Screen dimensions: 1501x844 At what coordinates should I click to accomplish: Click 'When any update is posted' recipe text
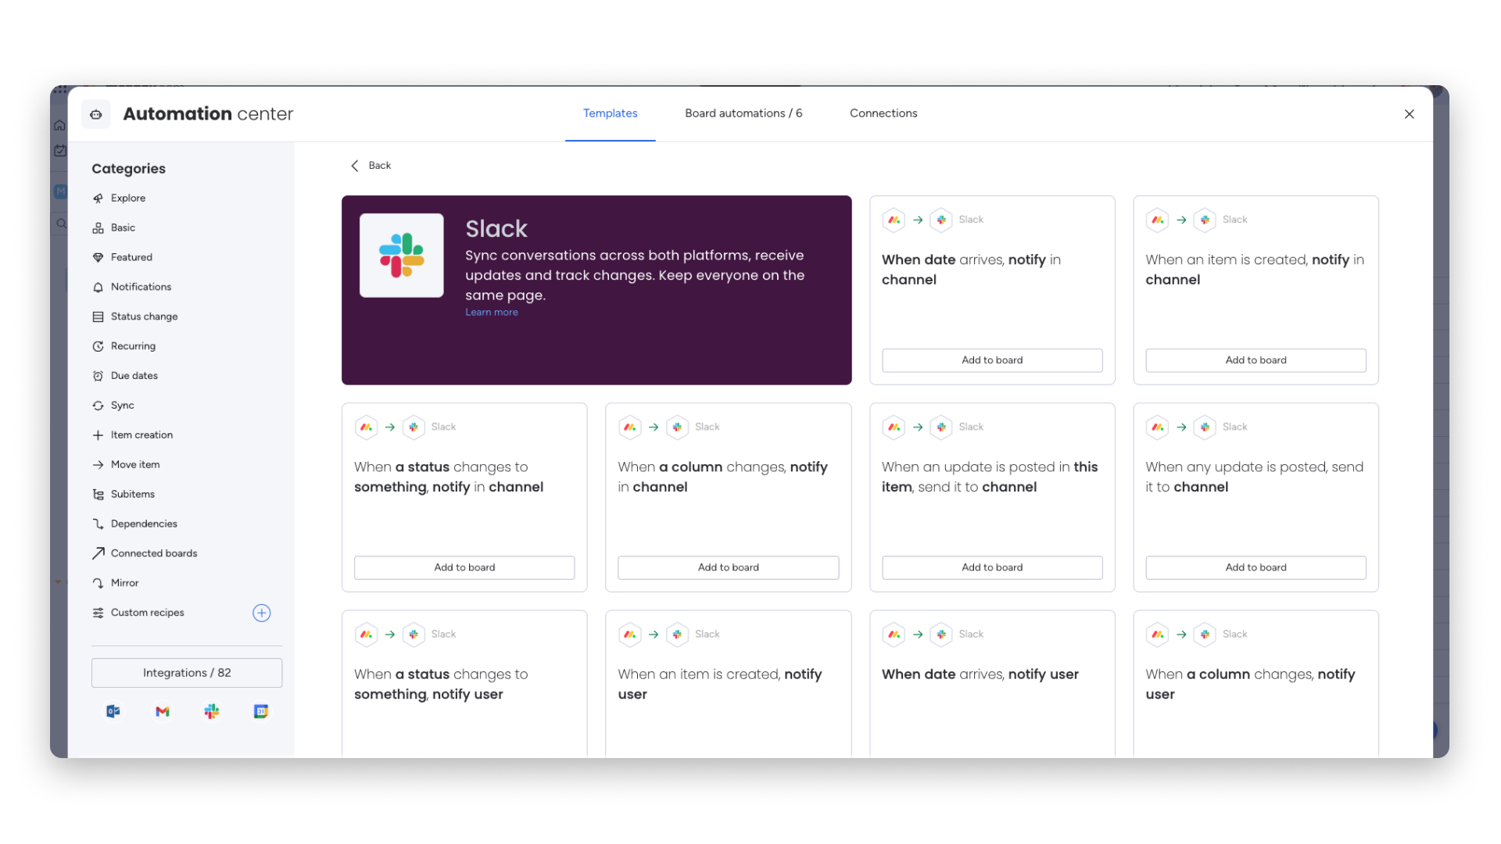tap(1254, 477)
